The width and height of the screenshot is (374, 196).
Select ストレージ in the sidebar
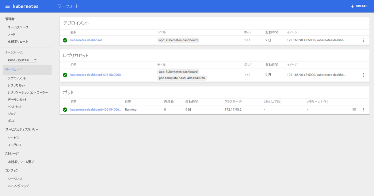(12, 154)
